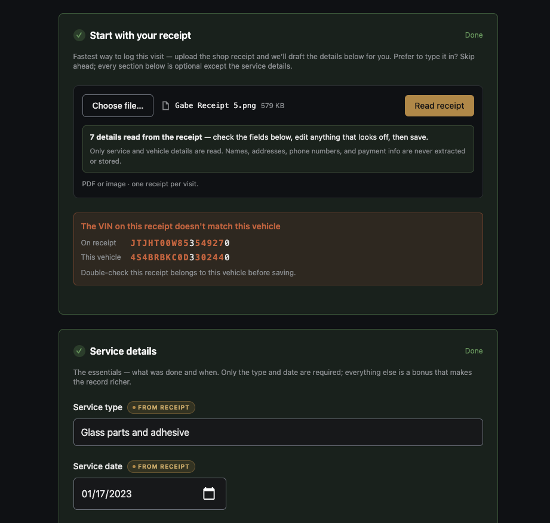Click the VIN mismatch warning heading
The image size is (550, 523).
coord(180,226)
